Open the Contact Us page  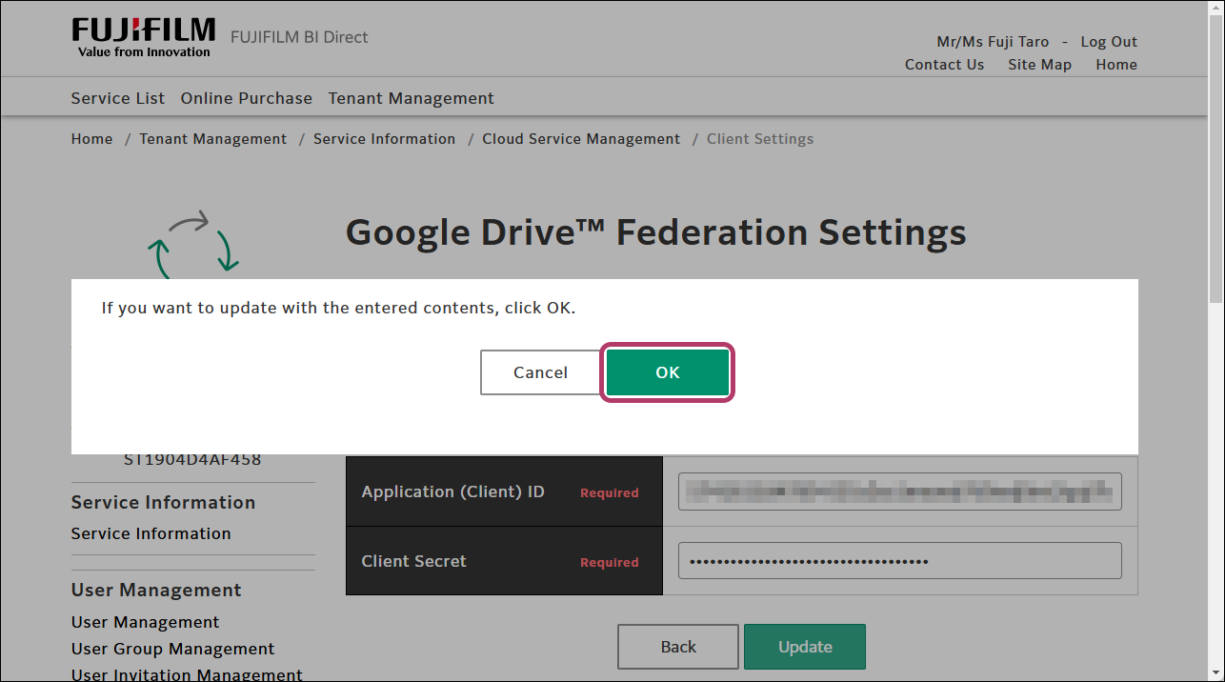click(944, 65)
